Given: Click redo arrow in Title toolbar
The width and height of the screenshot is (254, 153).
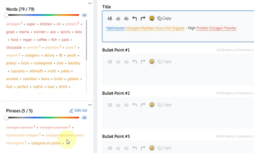Looking at the screenshot, I should (x=143, y=19).
